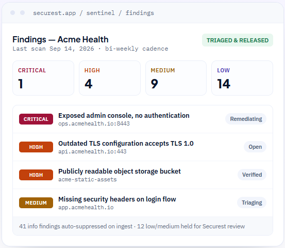The height and width of the screenshot is (248, 285).
Task: Click the 'Findings — Acme Health' heading
Action: (60, 40)
